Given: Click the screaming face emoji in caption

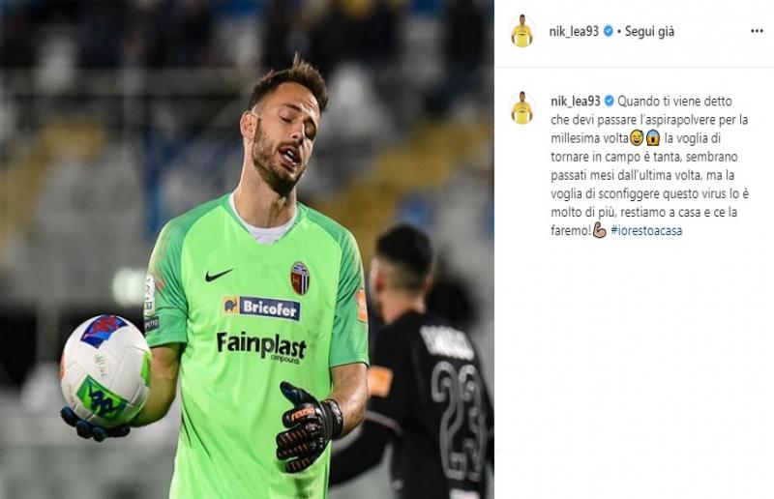Looking at the screenshot, I should coord(652,138).
